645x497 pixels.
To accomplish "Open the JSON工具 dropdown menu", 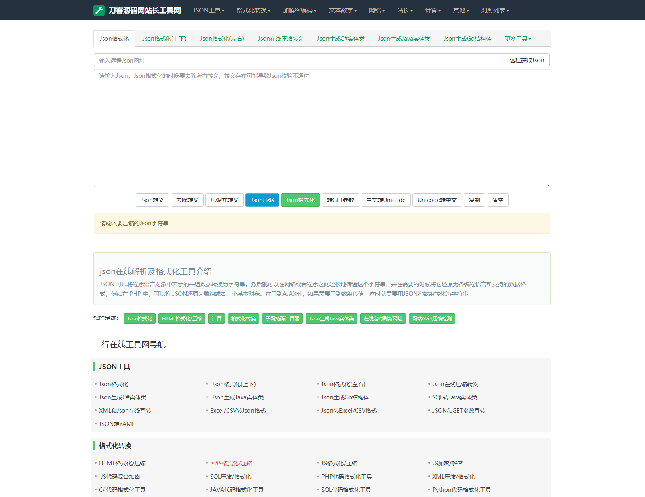I will (209, 10).
